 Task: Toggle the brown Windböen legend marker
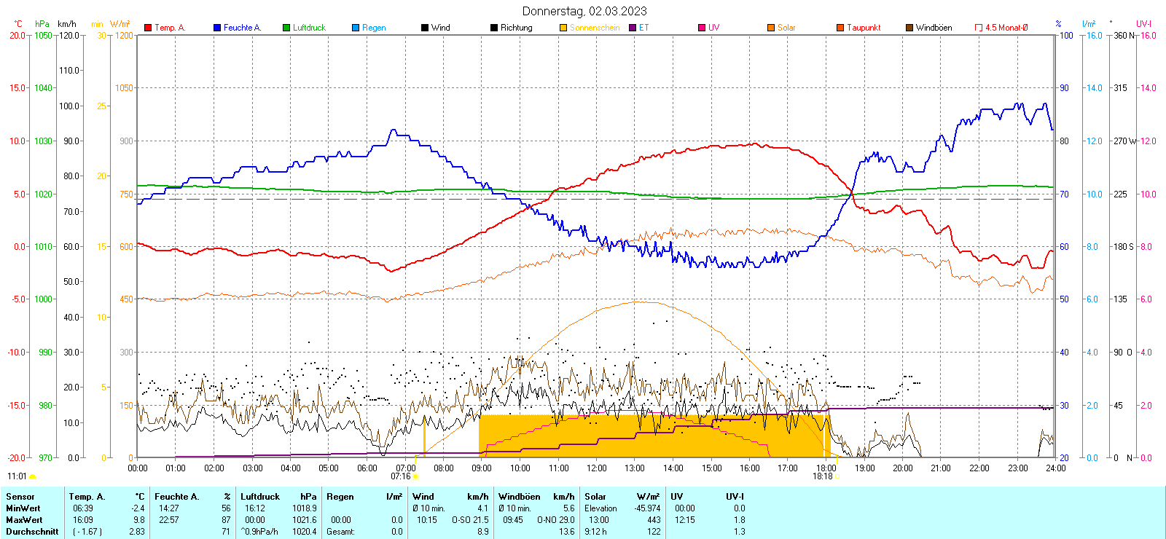tap(909, 28)
